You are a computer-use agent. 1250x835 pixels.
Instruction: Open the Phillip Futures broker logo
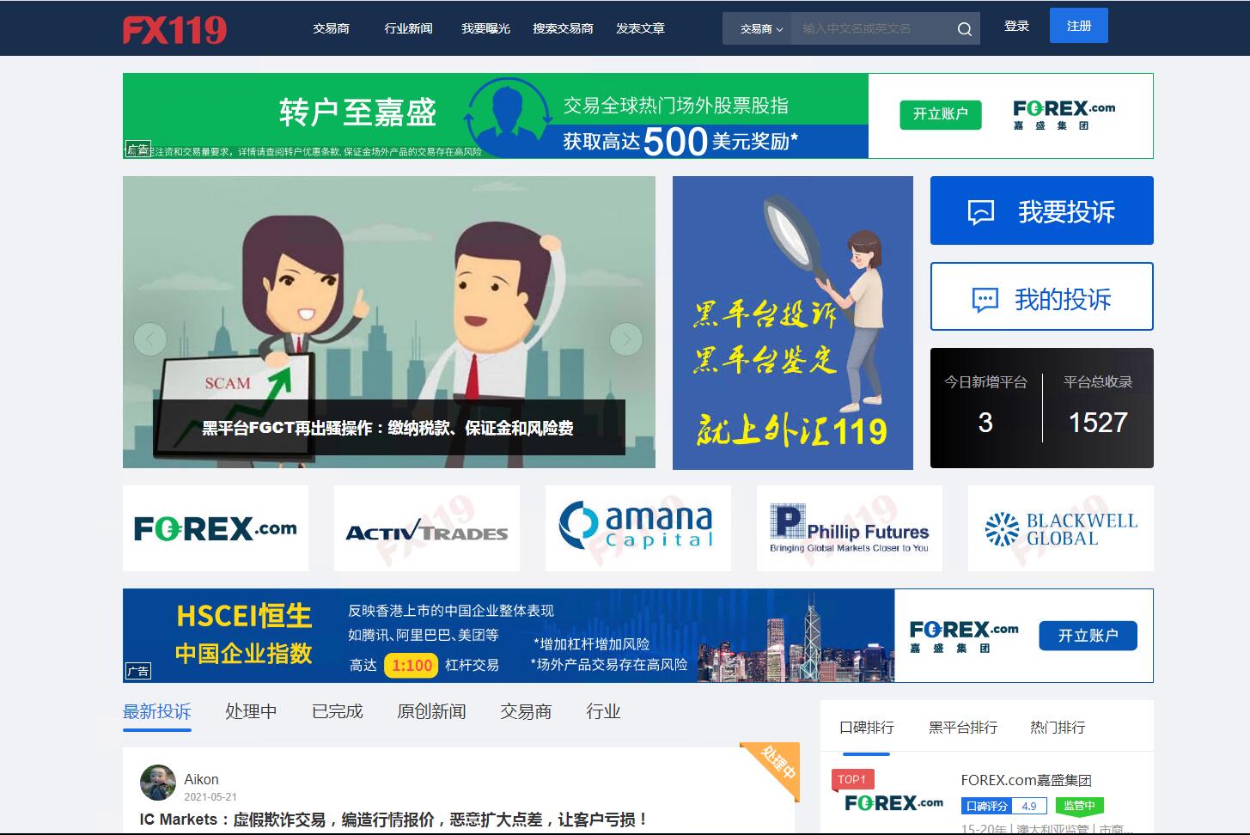[x=849, y=528]
